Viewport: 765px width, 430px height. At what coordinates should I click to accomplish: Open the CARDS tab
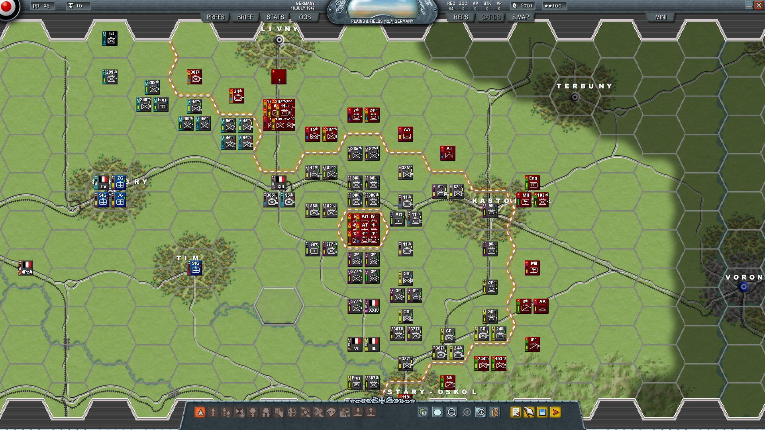pyautogui.click(x=491, y=17)
